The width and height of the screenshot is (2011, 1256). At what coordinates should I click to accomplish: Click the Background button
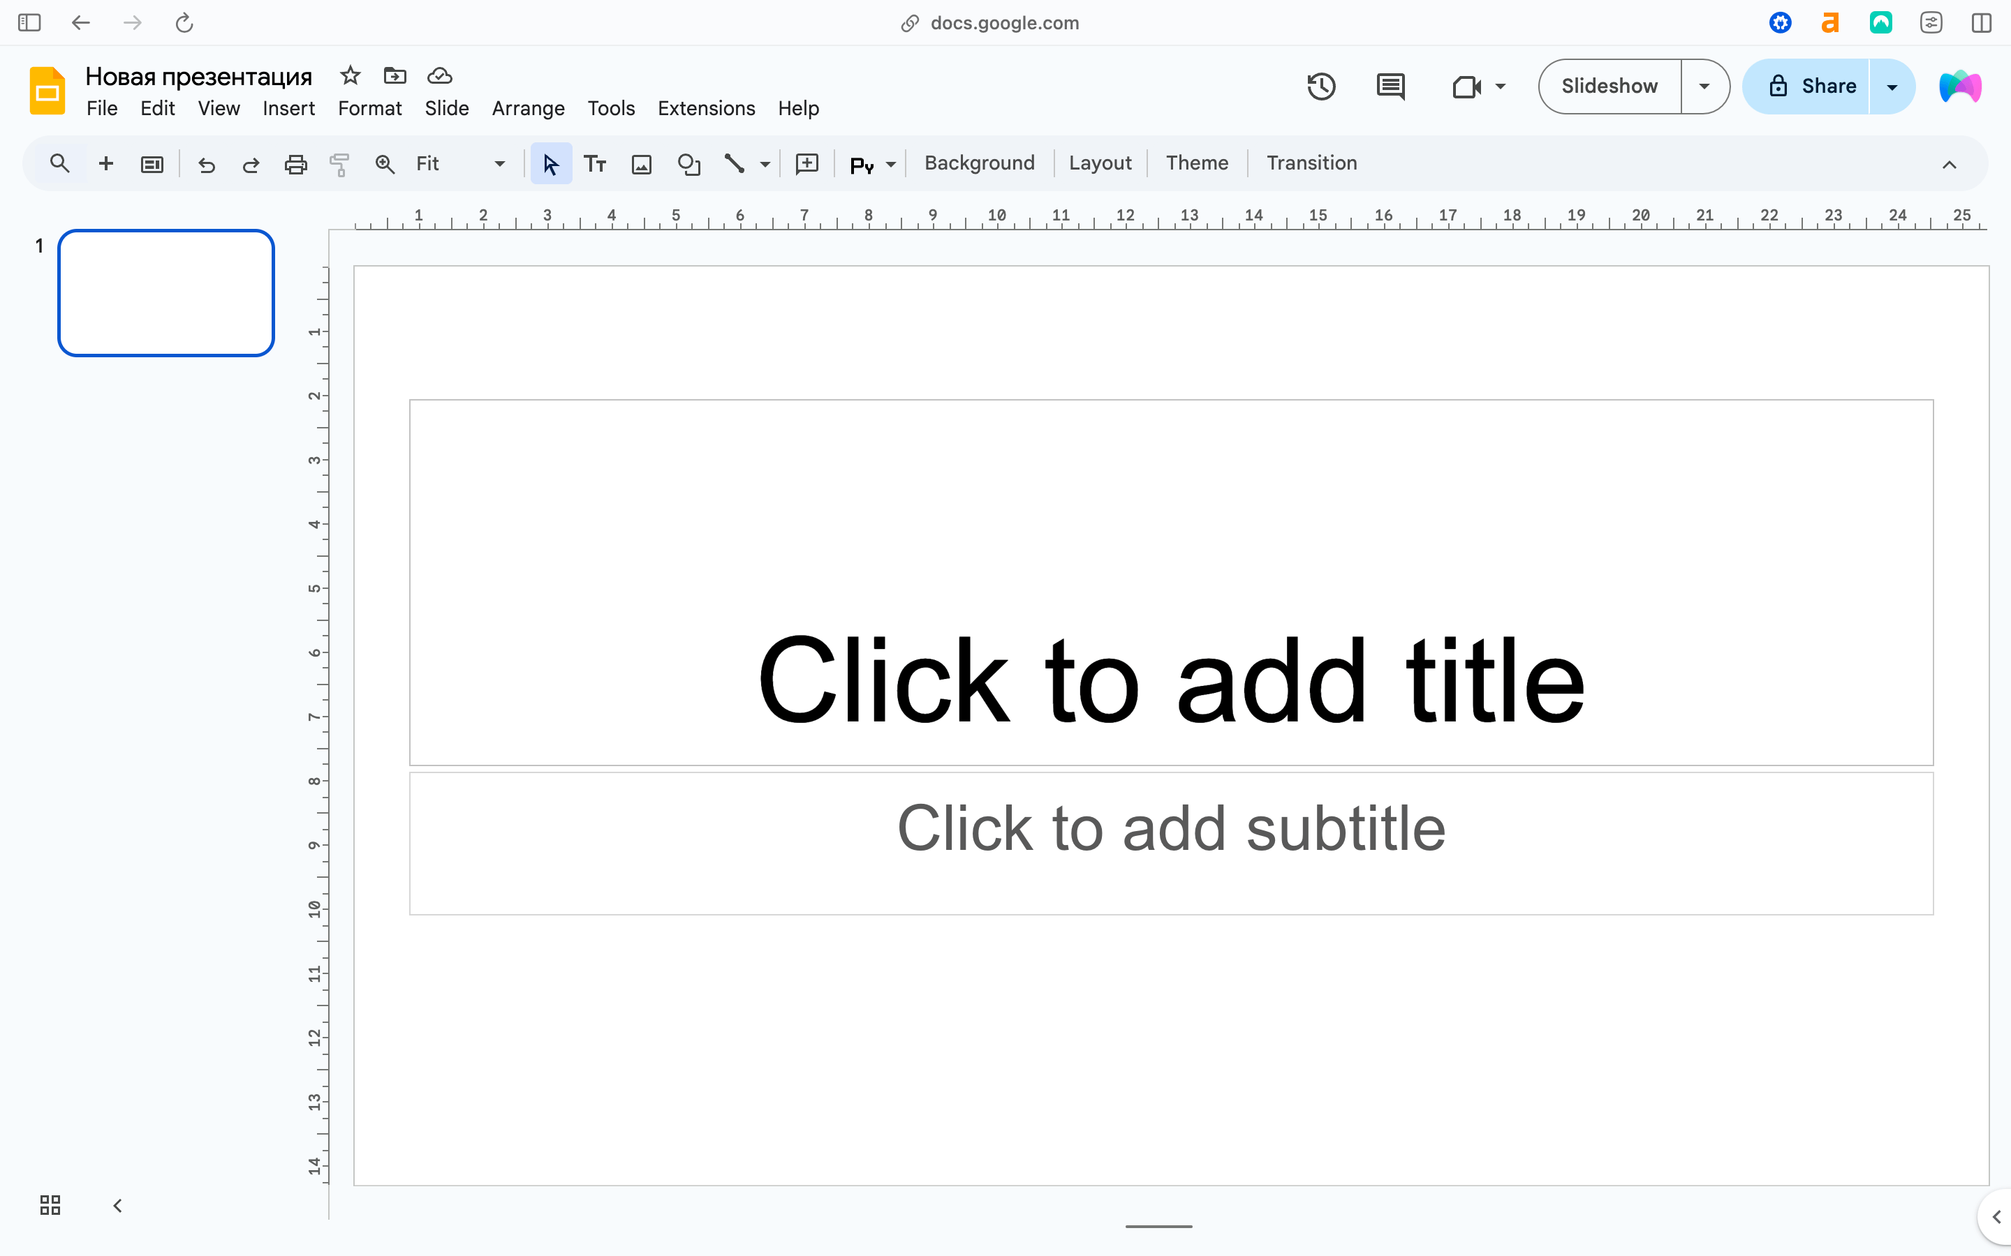(x=979, y=163)
